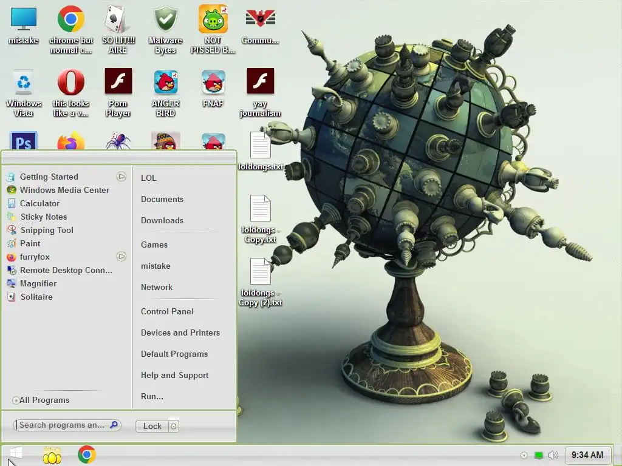Launch the Snipping Tool
Viewport: 622px width, 466px height.
(x=67, y=230)
